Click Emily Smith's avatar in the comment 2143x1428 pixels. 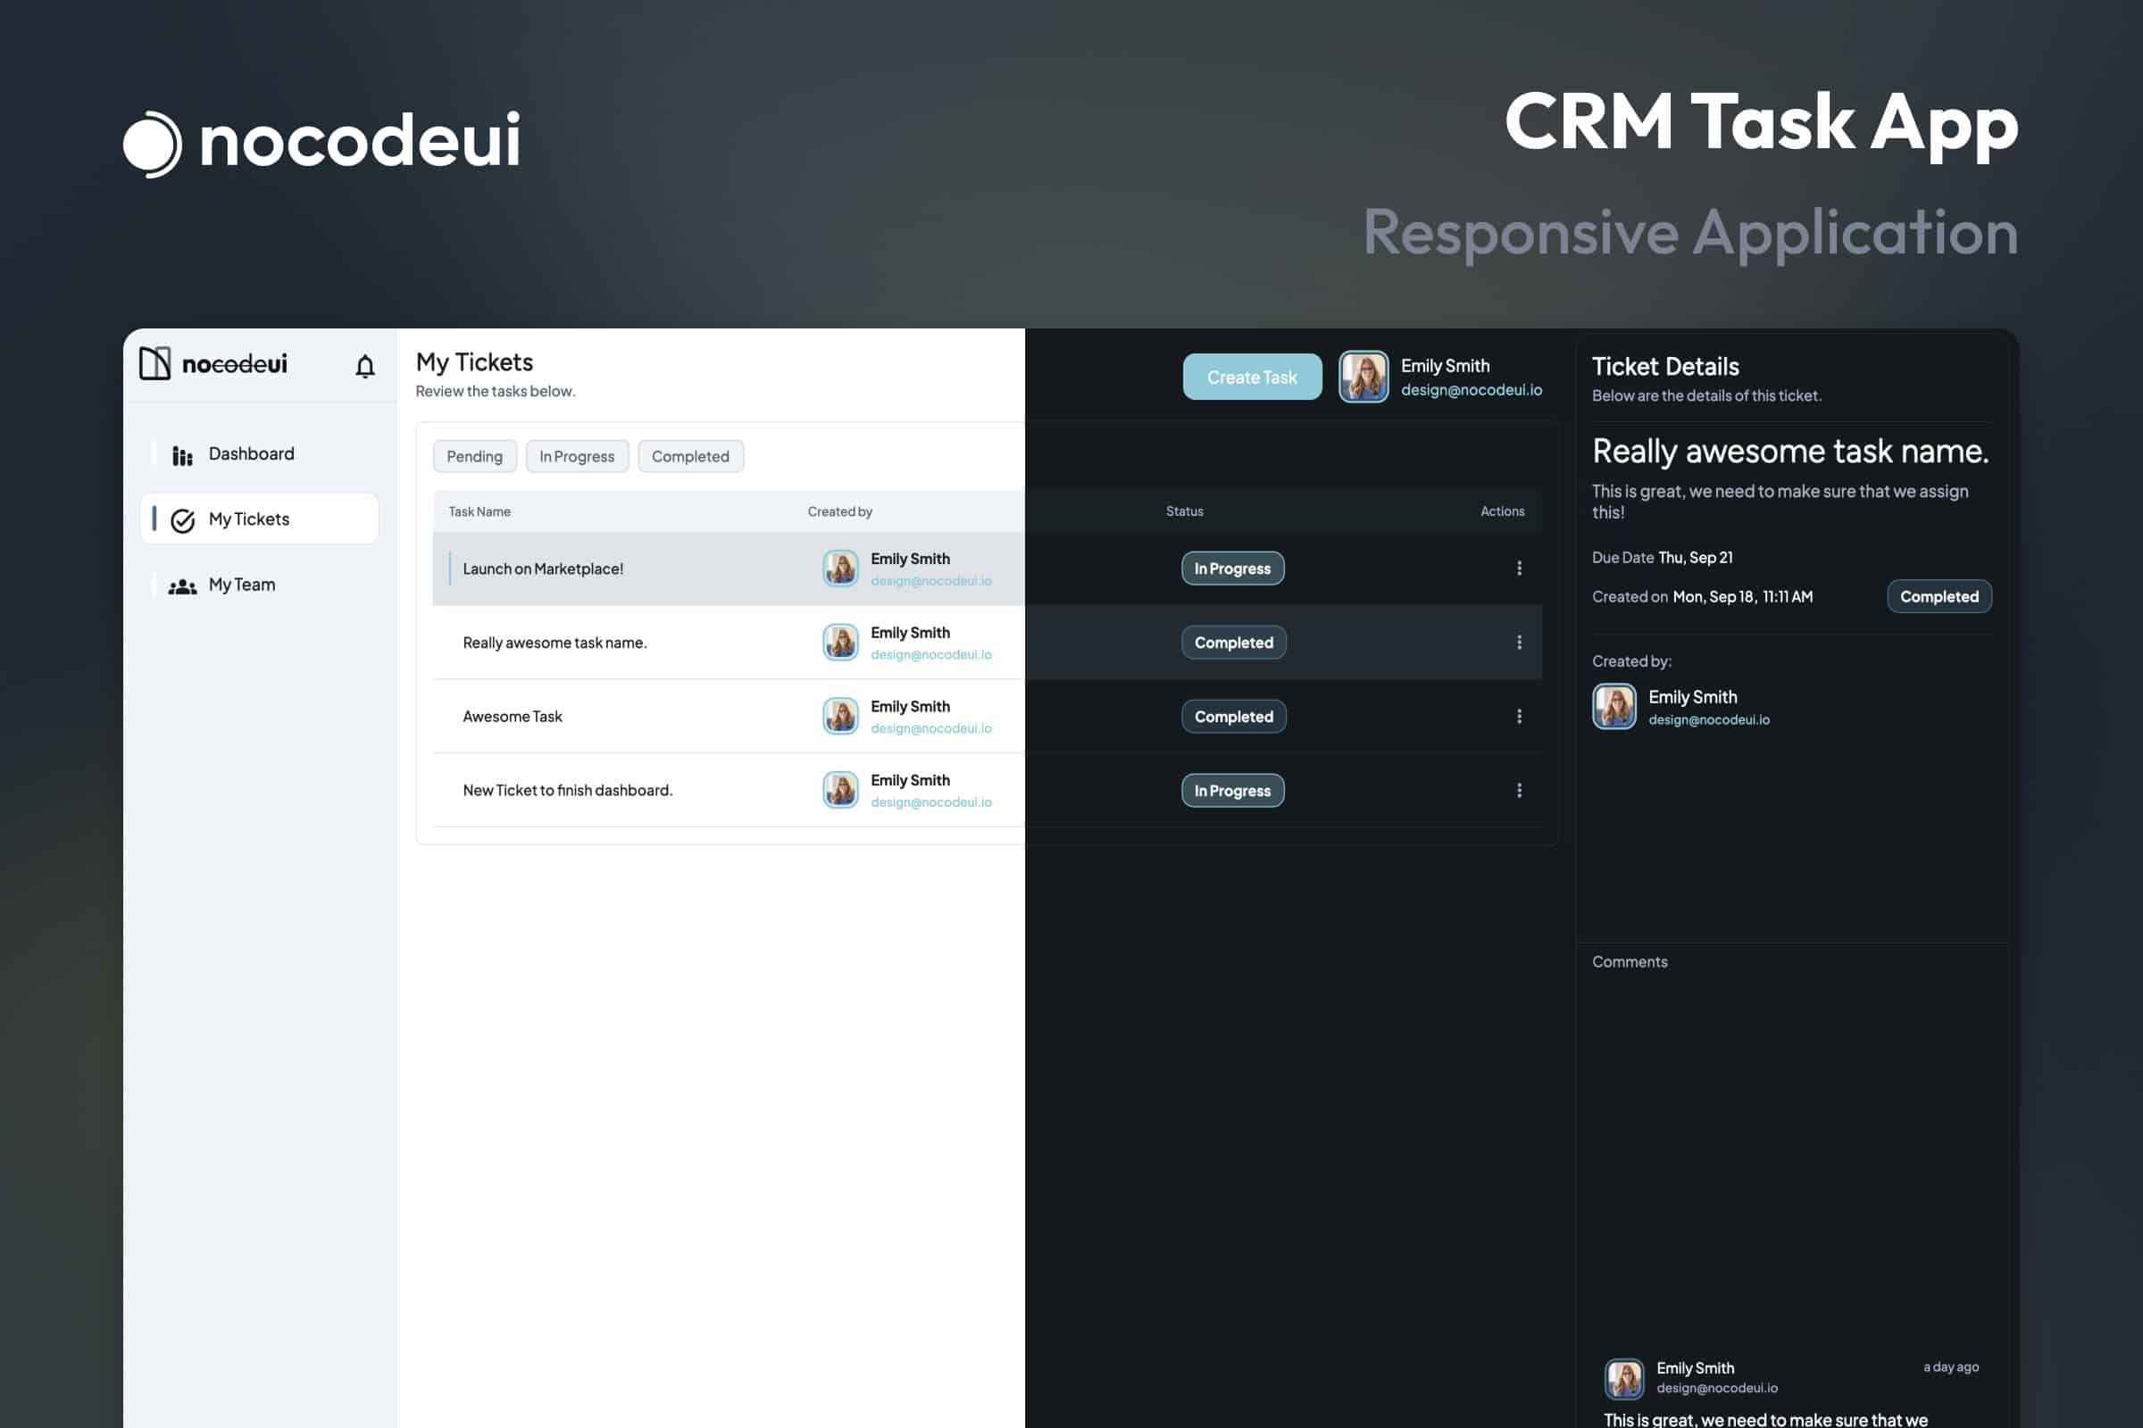1625,1379
